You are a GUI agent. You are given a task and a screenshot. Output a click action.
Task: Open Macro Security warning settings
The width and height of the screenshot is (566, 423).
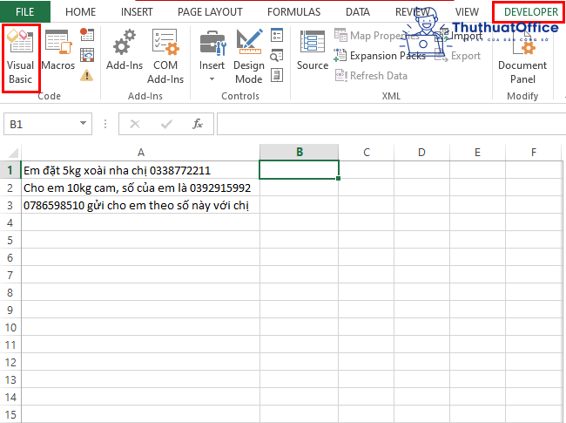(x=87, y=75)
